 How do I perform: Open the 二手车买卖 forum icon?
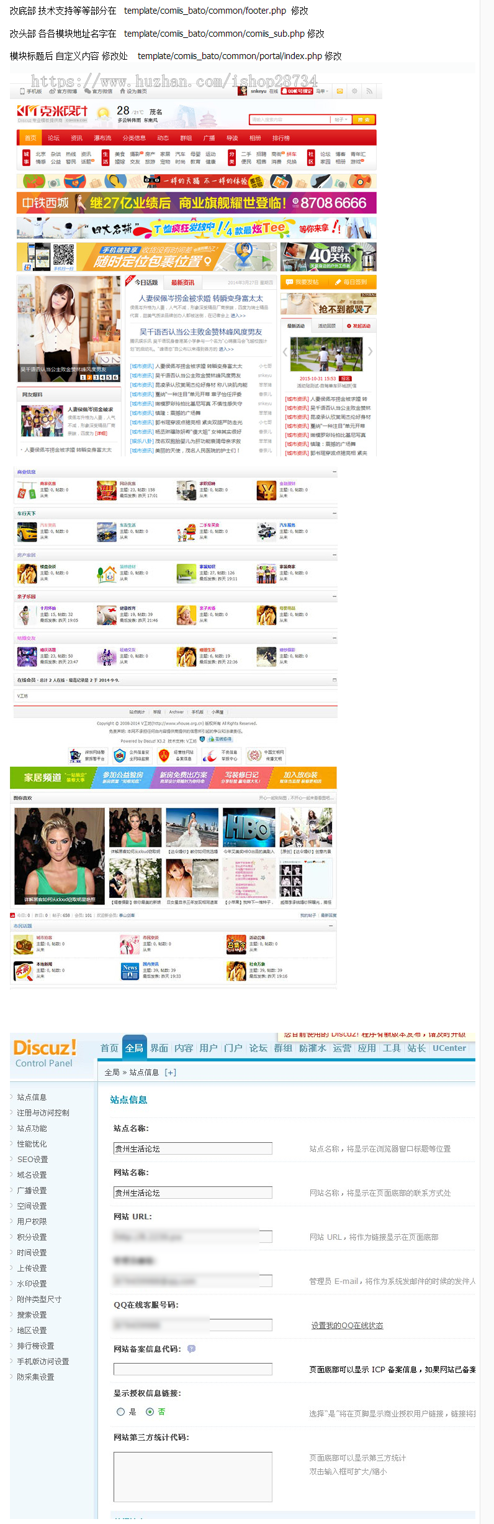tap(186, 532)
